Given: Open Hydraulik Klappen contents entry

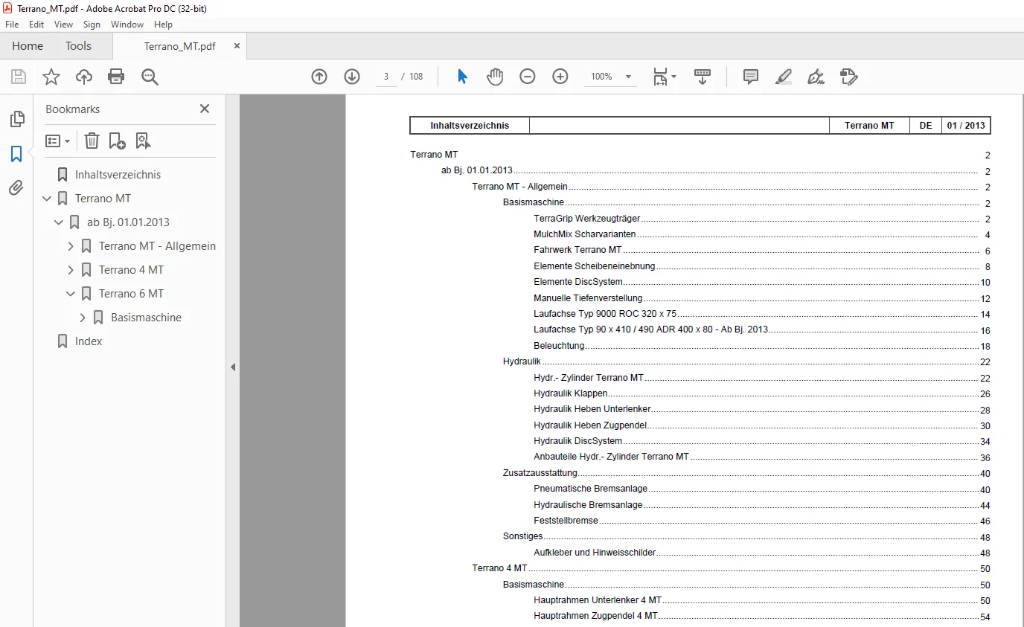Looking at the screenshot, I should coord(570,393).
